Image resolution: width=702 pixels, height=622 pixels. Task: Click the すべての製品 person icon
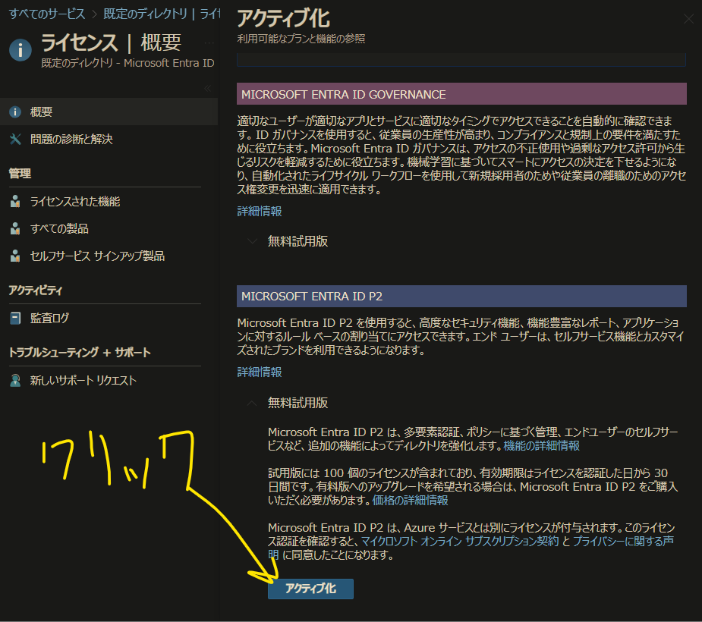pos(15,228)
